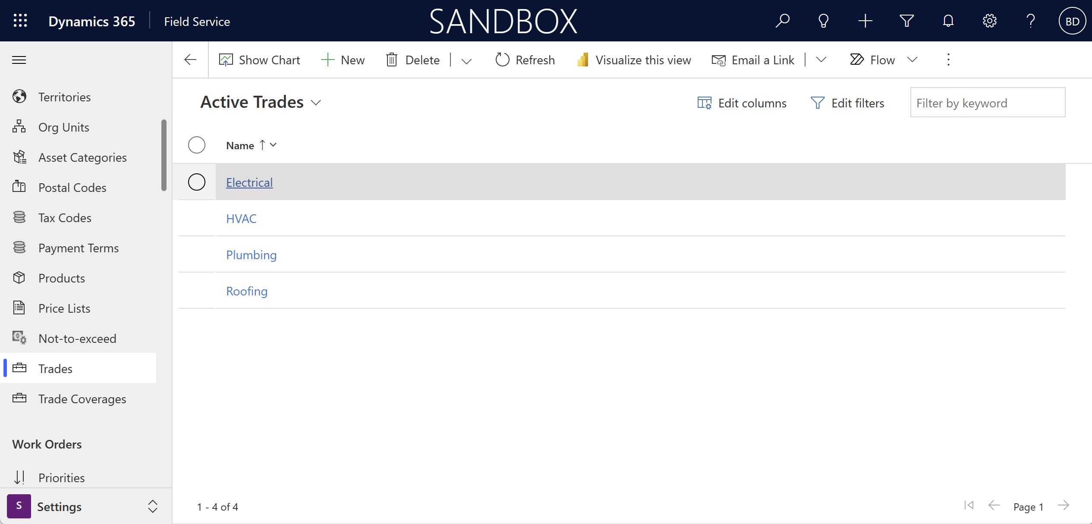
Task: Click the Visualize this view icon
Action: pyautogui.click(x=584, y=59)
